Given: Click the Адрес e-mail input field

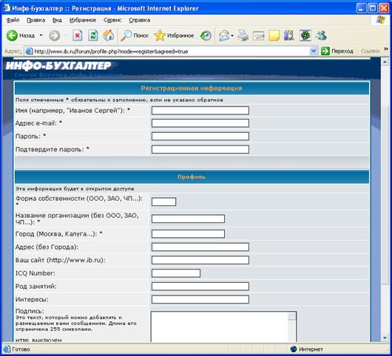Looking at the screenshot, I should pos(200,123).
